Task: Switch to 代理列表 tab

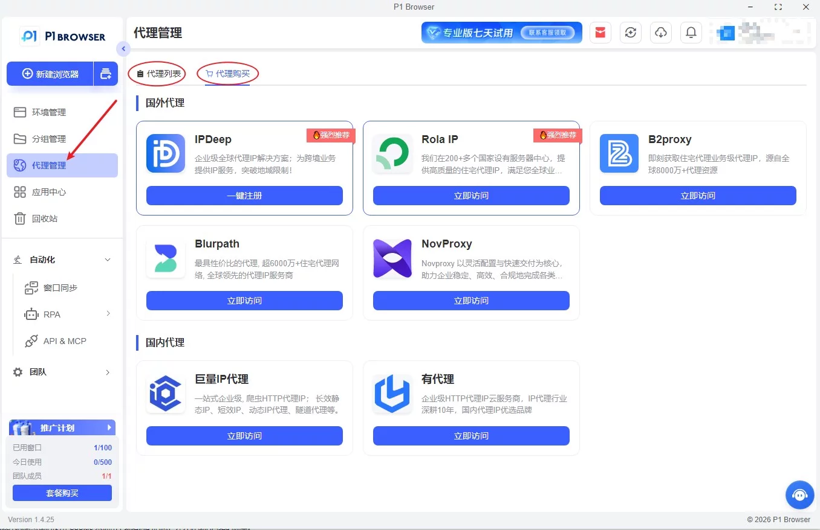Action: tap(159, 74)
